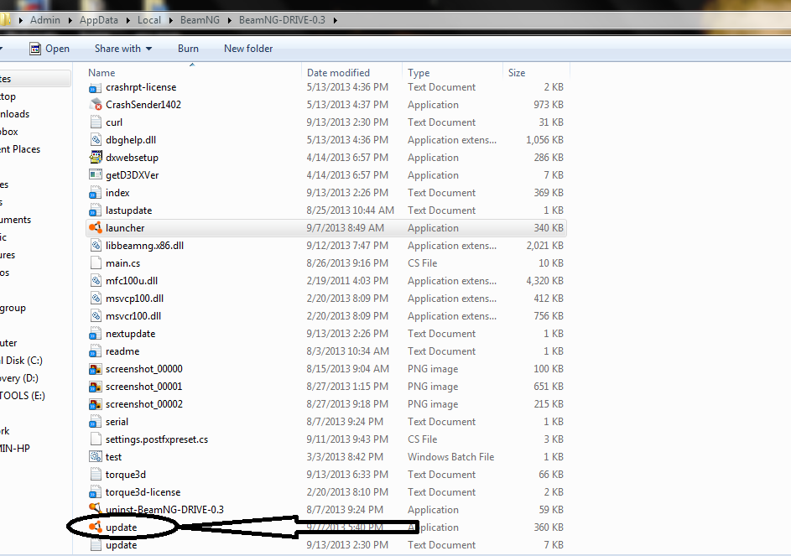Click the dxwebsetup installer icon
The image size is (791, 556).
(x=96, y=158)
